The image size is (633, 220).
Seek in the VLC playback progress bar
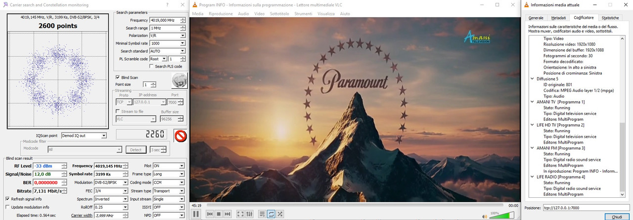[x=355, y=205]
